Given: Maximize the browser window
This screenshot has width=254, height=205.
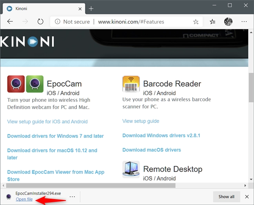Looking at the screenshot, I should tap(230, 5).
